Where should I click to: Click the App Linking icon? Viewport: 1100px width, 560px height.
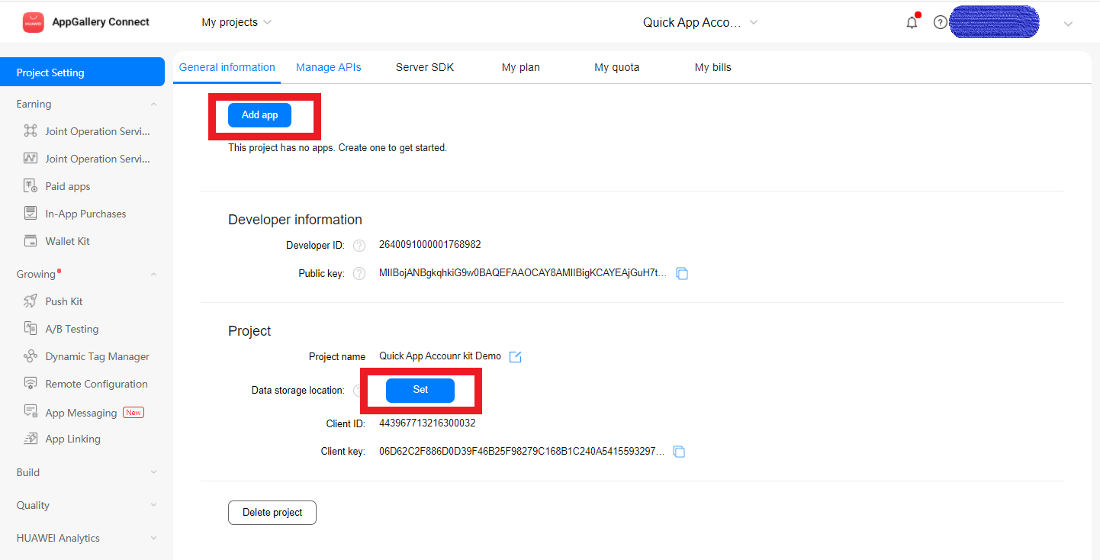pos(31,439)
